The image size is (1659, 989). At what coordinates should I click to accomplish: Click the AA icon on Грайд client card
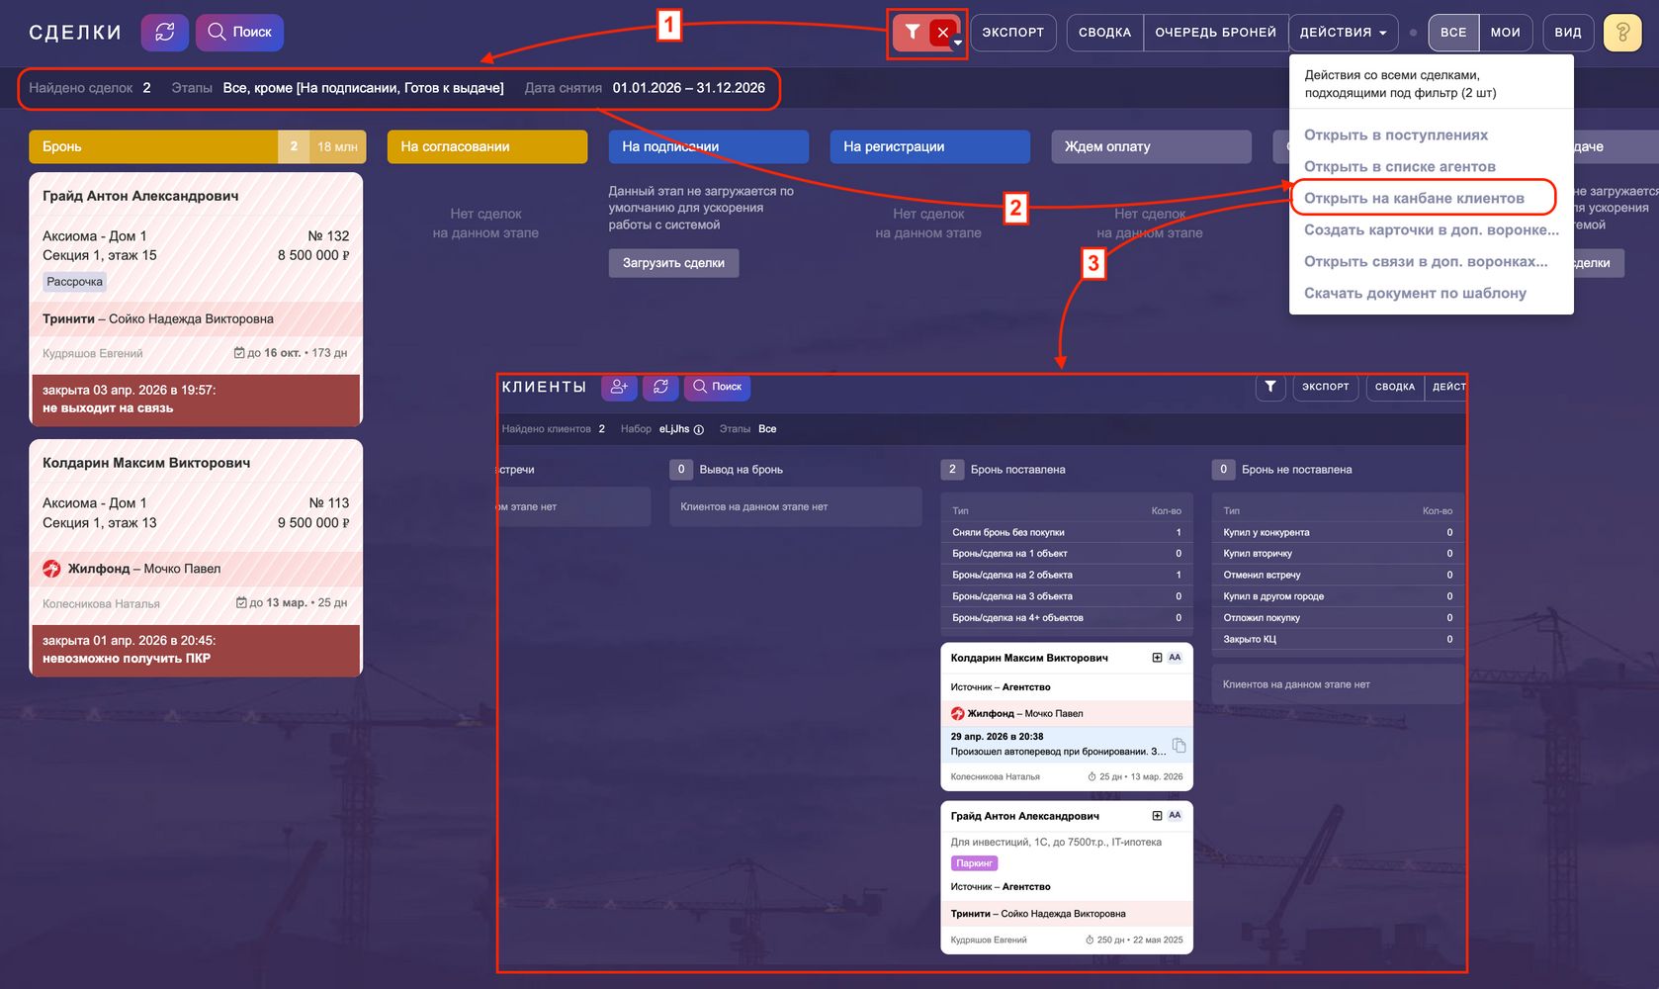[x=1175, y=816]
